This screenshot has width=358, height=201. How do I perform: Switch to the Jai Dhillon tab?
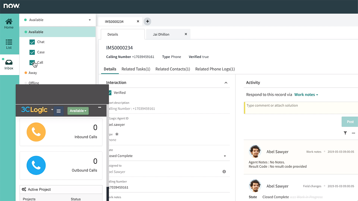coord(161,34)
